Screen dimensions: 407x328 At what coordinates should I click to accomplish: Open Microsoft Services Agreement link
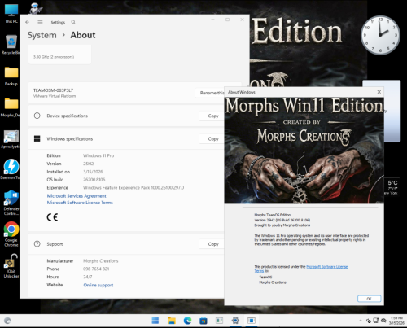pos(77,196)
